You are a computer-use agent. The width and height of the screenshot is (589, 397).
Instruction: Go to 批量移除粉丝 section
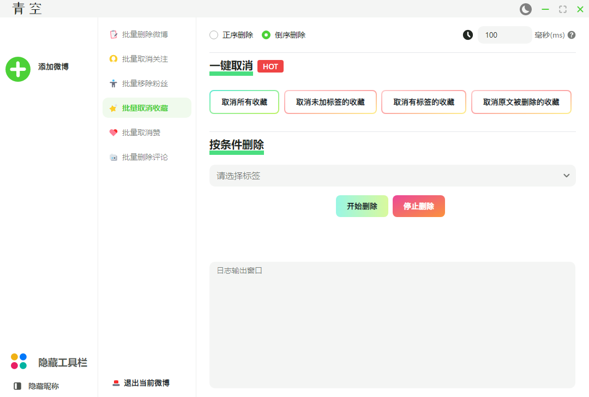tap(145, 83)
